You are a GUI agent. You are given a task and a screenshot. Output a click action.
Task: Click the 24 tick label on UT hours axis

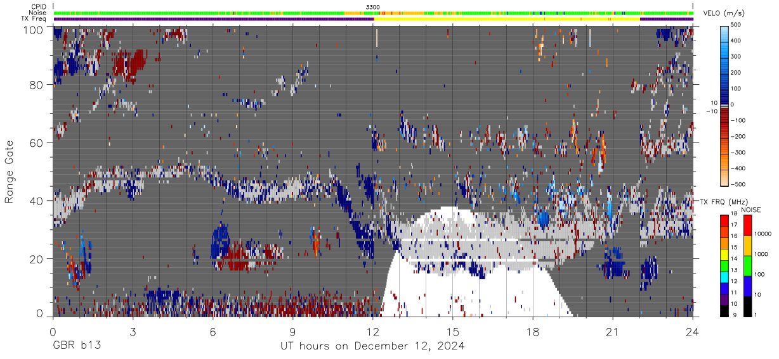click(692, 331)
